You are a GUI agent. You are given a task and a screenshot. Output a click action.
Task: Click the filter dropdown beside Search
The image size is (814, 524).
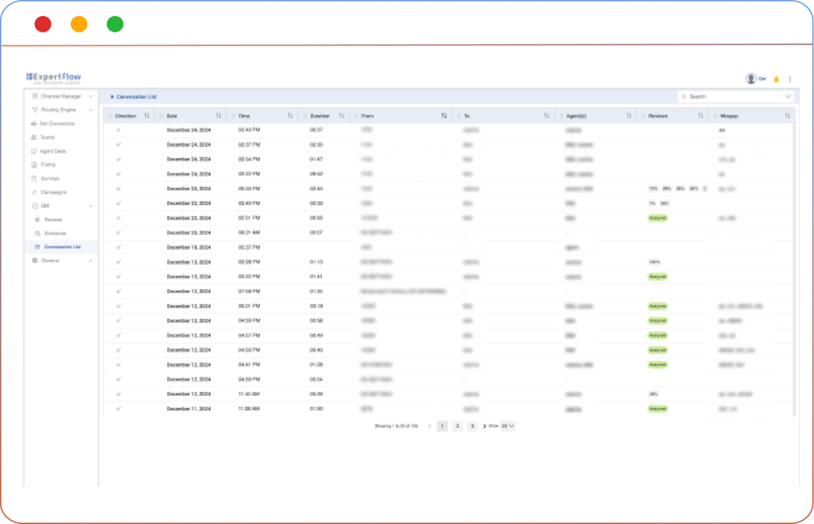[x=788, y=96]
